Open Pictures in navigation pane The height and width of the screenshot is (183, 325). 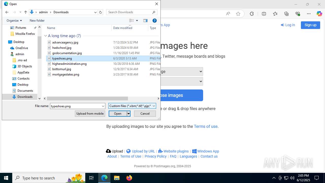[21, 28]
